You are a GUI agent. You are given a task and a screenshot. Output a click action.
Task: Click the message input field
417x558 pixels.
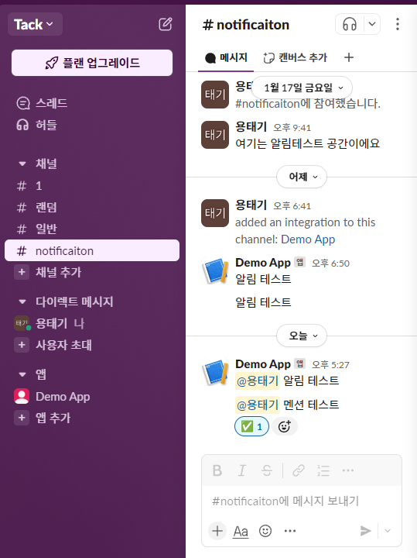(302, 501)
